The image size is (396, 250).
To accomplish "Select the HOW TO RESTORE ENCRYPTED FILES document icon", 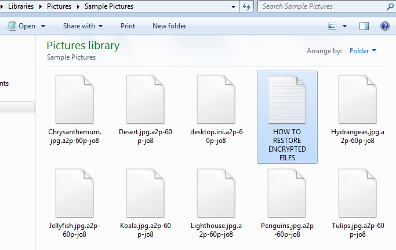I will [287, 100].
